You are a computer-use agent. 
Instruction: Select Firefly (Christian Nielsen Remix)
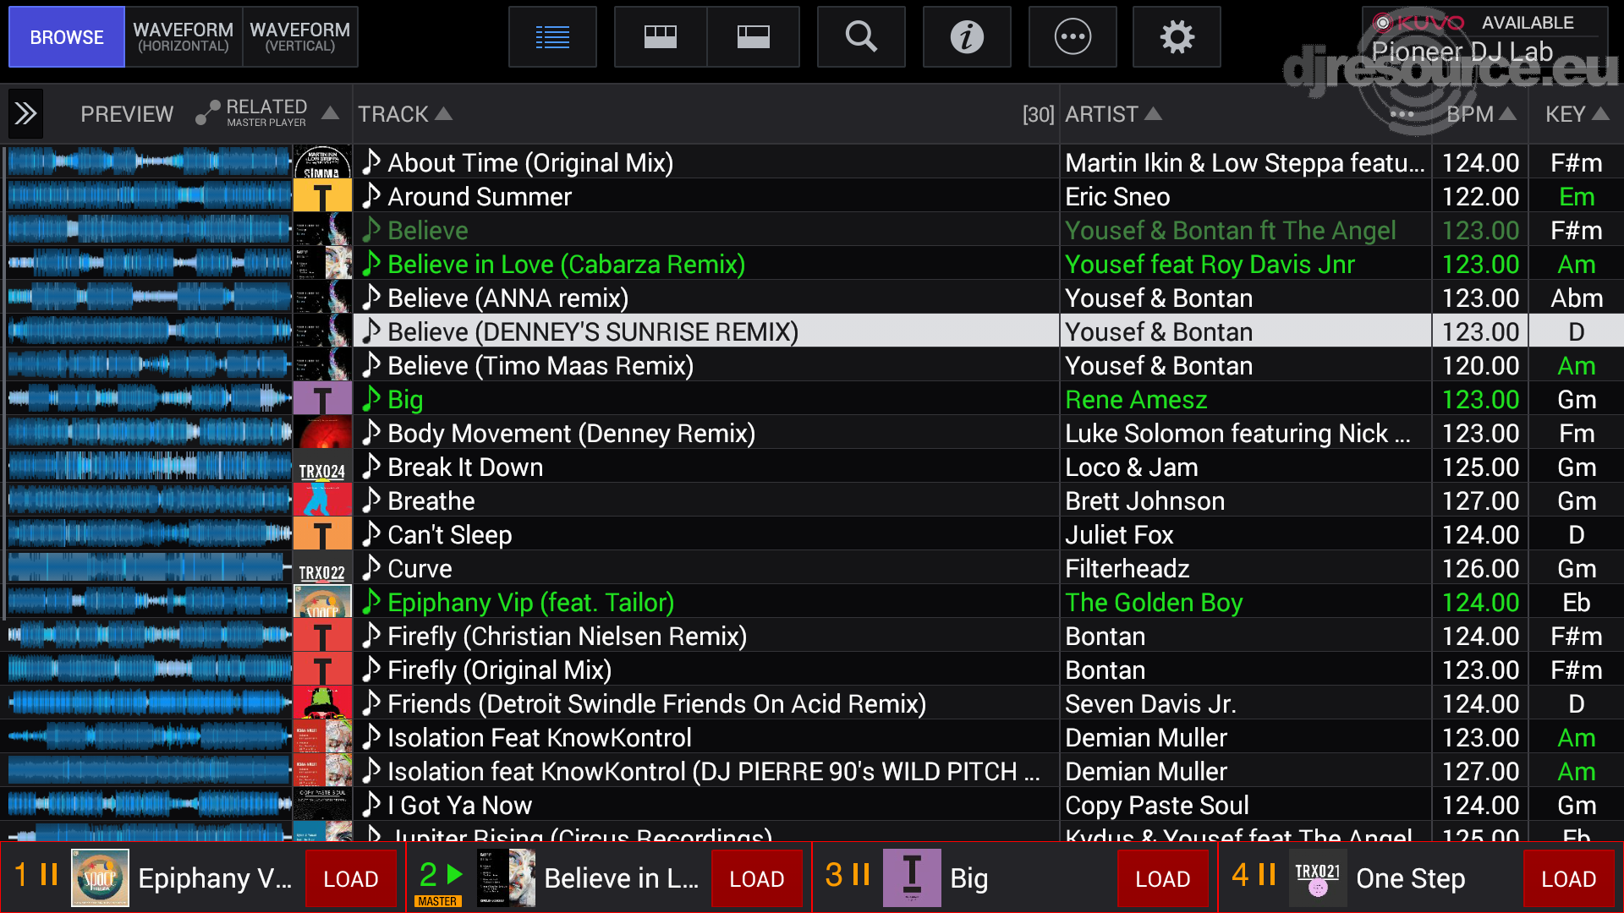pyautogui.click(x=567, y=636)
